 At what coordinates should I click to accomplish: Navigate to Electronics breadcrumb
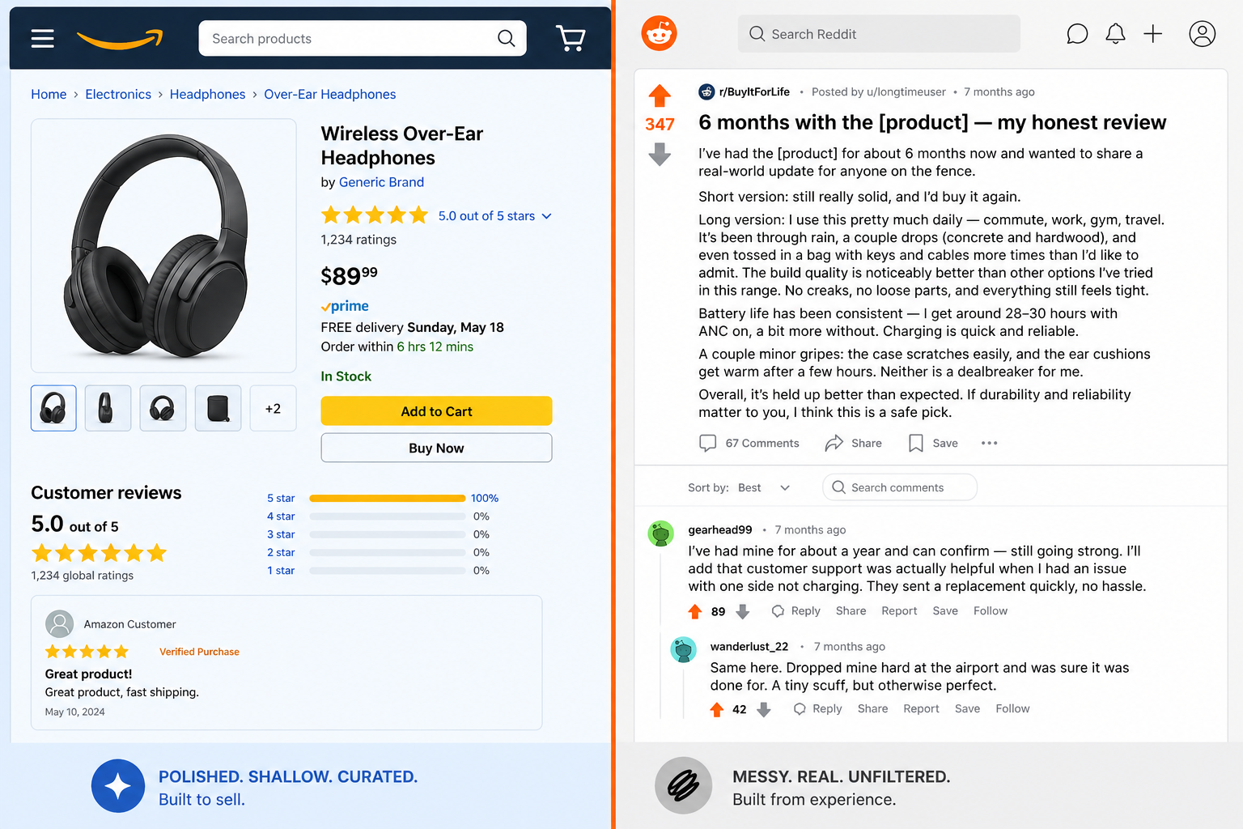pos(118,94)
